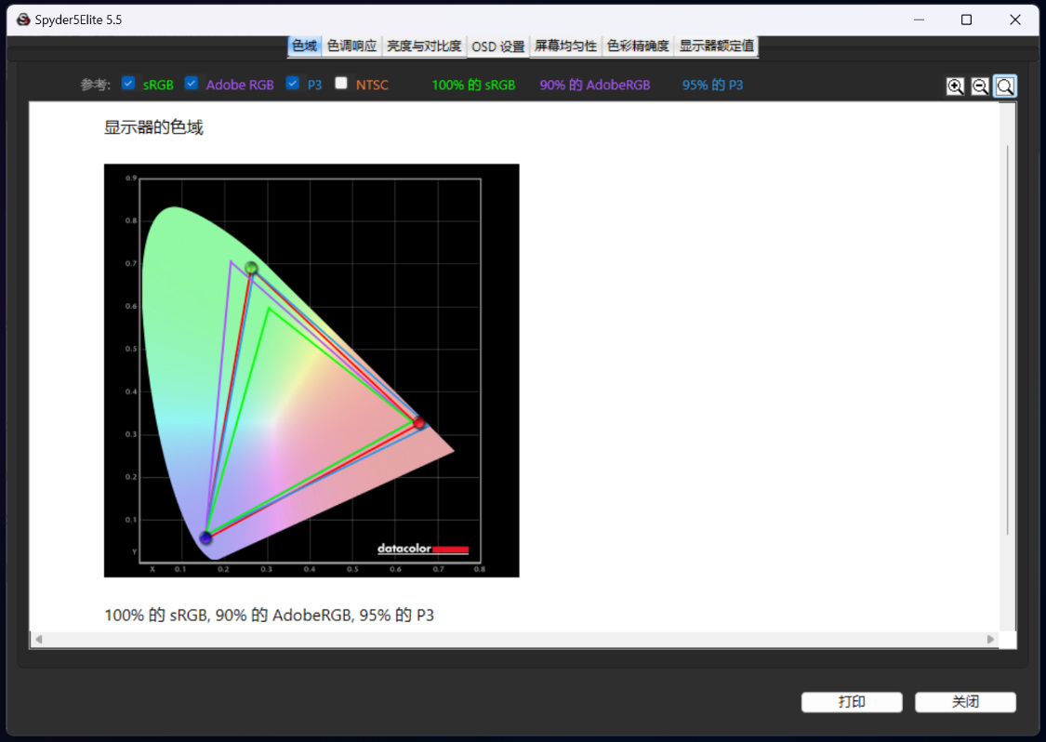Click the zoom in magnifier icon
The width and height of the screenshot is (1046, 742).
(x=955, y=86)
